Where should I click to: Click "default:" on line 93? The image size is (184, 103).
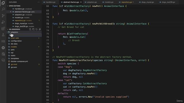coord(63,94)
